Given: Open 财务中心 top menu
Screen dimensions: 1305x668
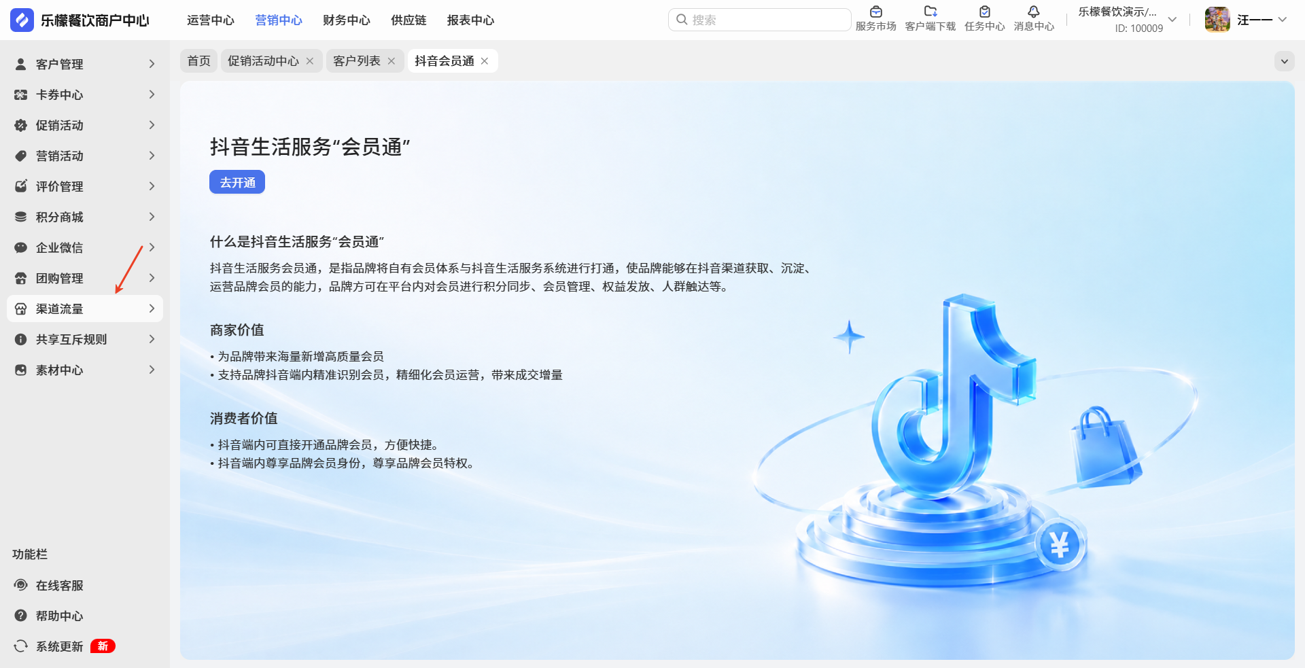Looking at the screenshot, I should 347,20.
